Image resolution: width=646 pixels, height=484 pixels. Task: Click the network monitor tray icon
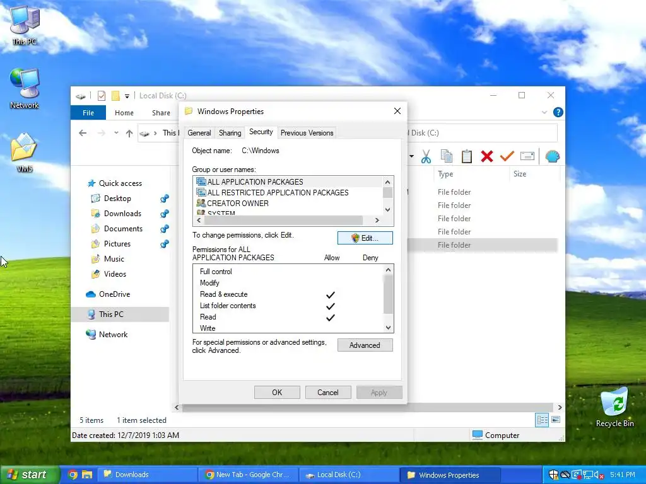click(588, 475)
